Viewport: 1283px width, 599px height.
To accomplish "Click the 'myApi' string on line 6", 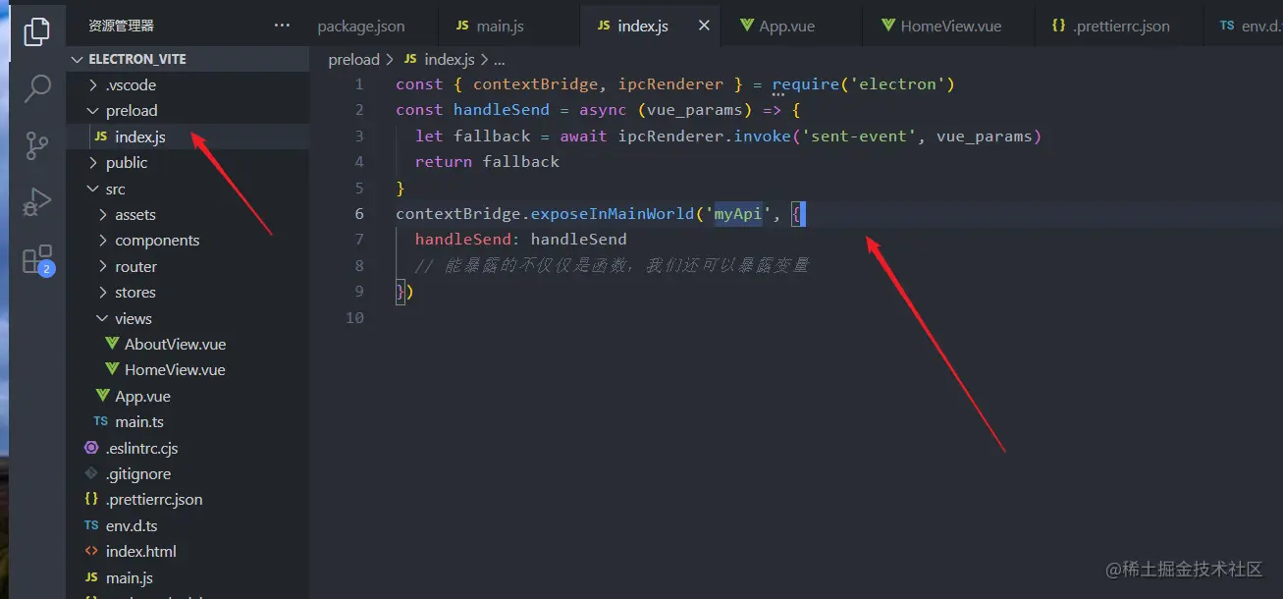I will [x=738, y=213].
